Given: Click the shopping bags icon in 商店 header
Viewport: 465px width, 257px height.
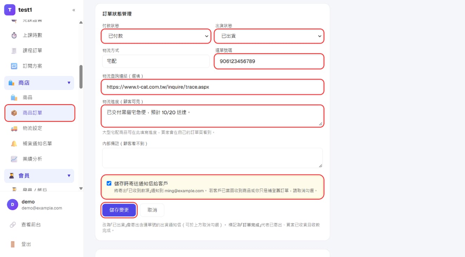Looking at the screenshot, I should coord(11,83).
